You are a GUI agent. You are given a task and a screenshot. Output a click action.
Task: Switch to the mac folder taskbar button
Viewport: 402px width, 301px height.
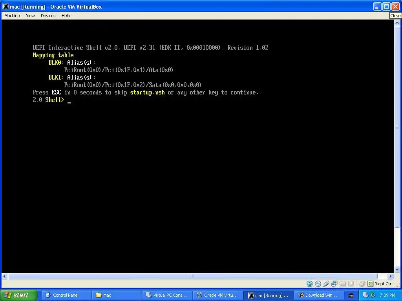coord(116,295)
